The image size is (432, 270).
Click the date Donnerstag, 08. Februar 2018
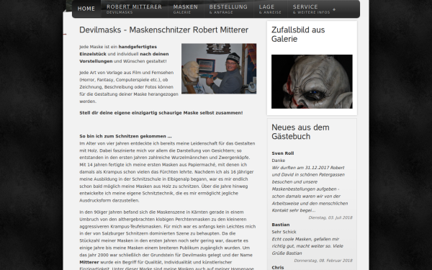(323, 261)
